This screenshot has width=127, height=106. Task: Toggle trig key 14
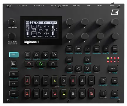(x=73, y=93)
